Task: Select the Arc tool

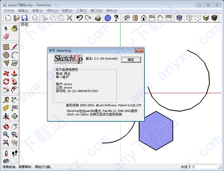Action: (x=15, y=55)
